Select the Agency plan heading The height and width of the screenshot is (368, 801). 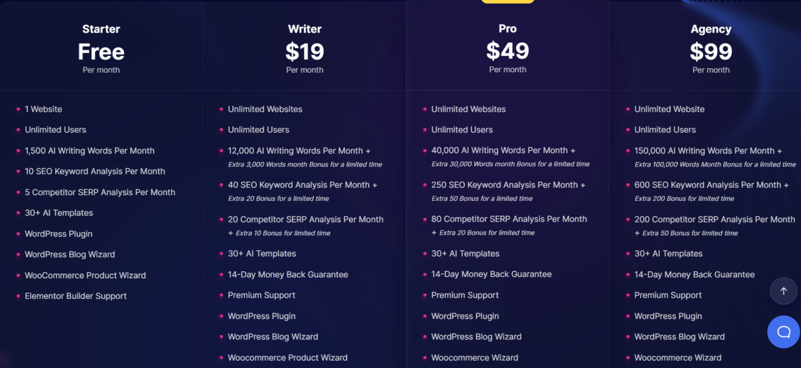coord(711,29)
